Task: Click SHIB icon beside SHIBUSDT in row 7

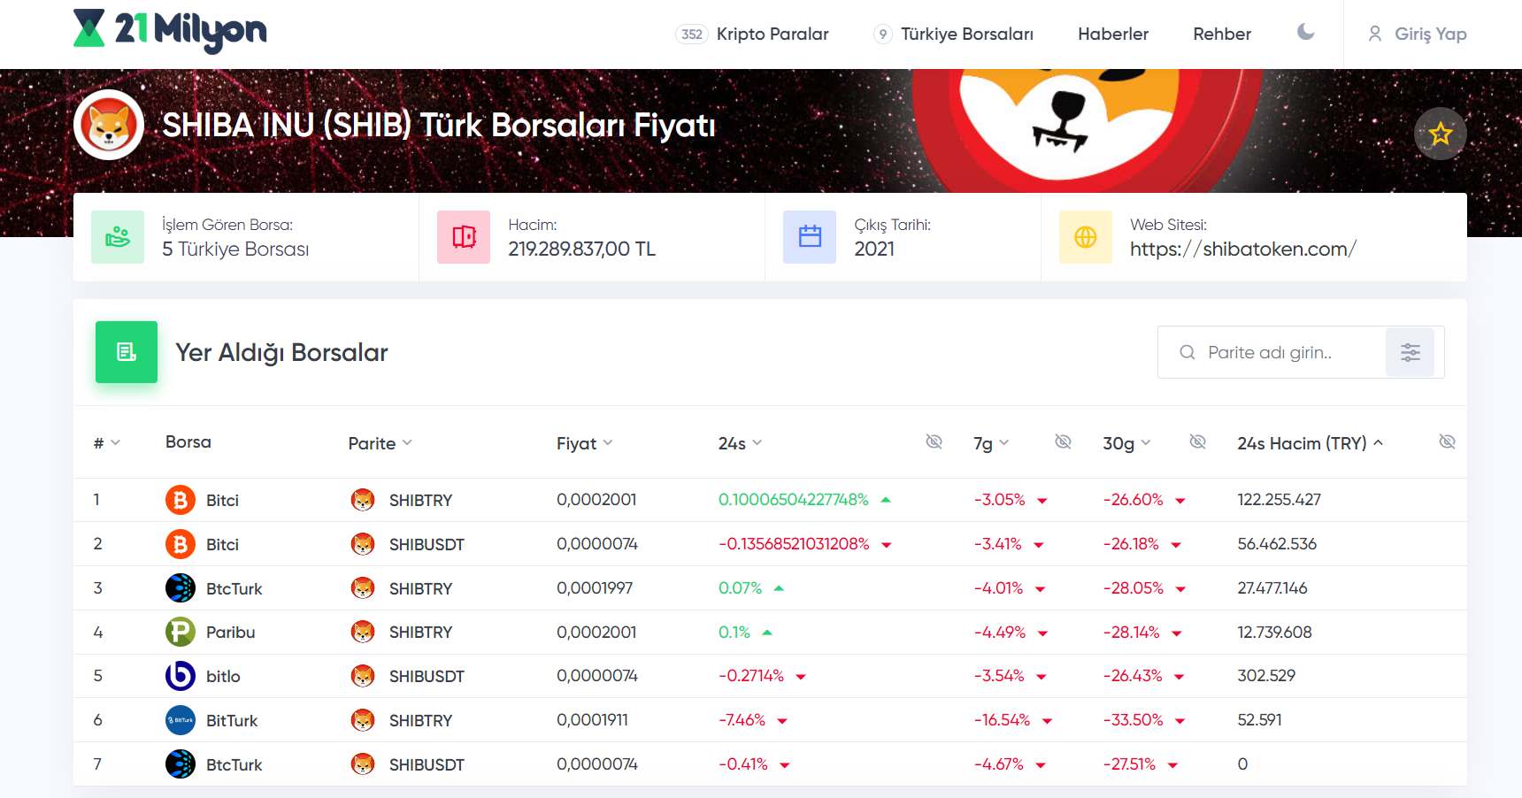Action: point(363,764)
